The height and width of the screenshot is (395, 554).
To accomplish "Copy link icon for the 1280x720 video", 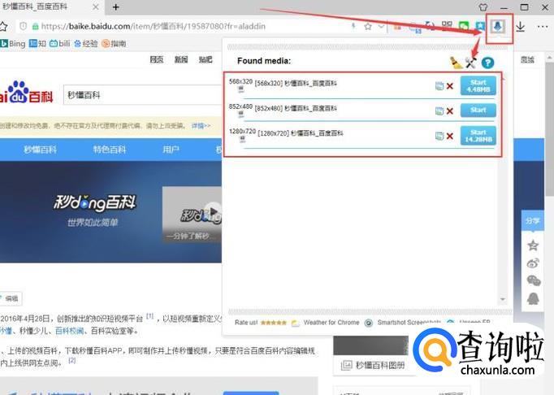I will (x=439, y=137).
